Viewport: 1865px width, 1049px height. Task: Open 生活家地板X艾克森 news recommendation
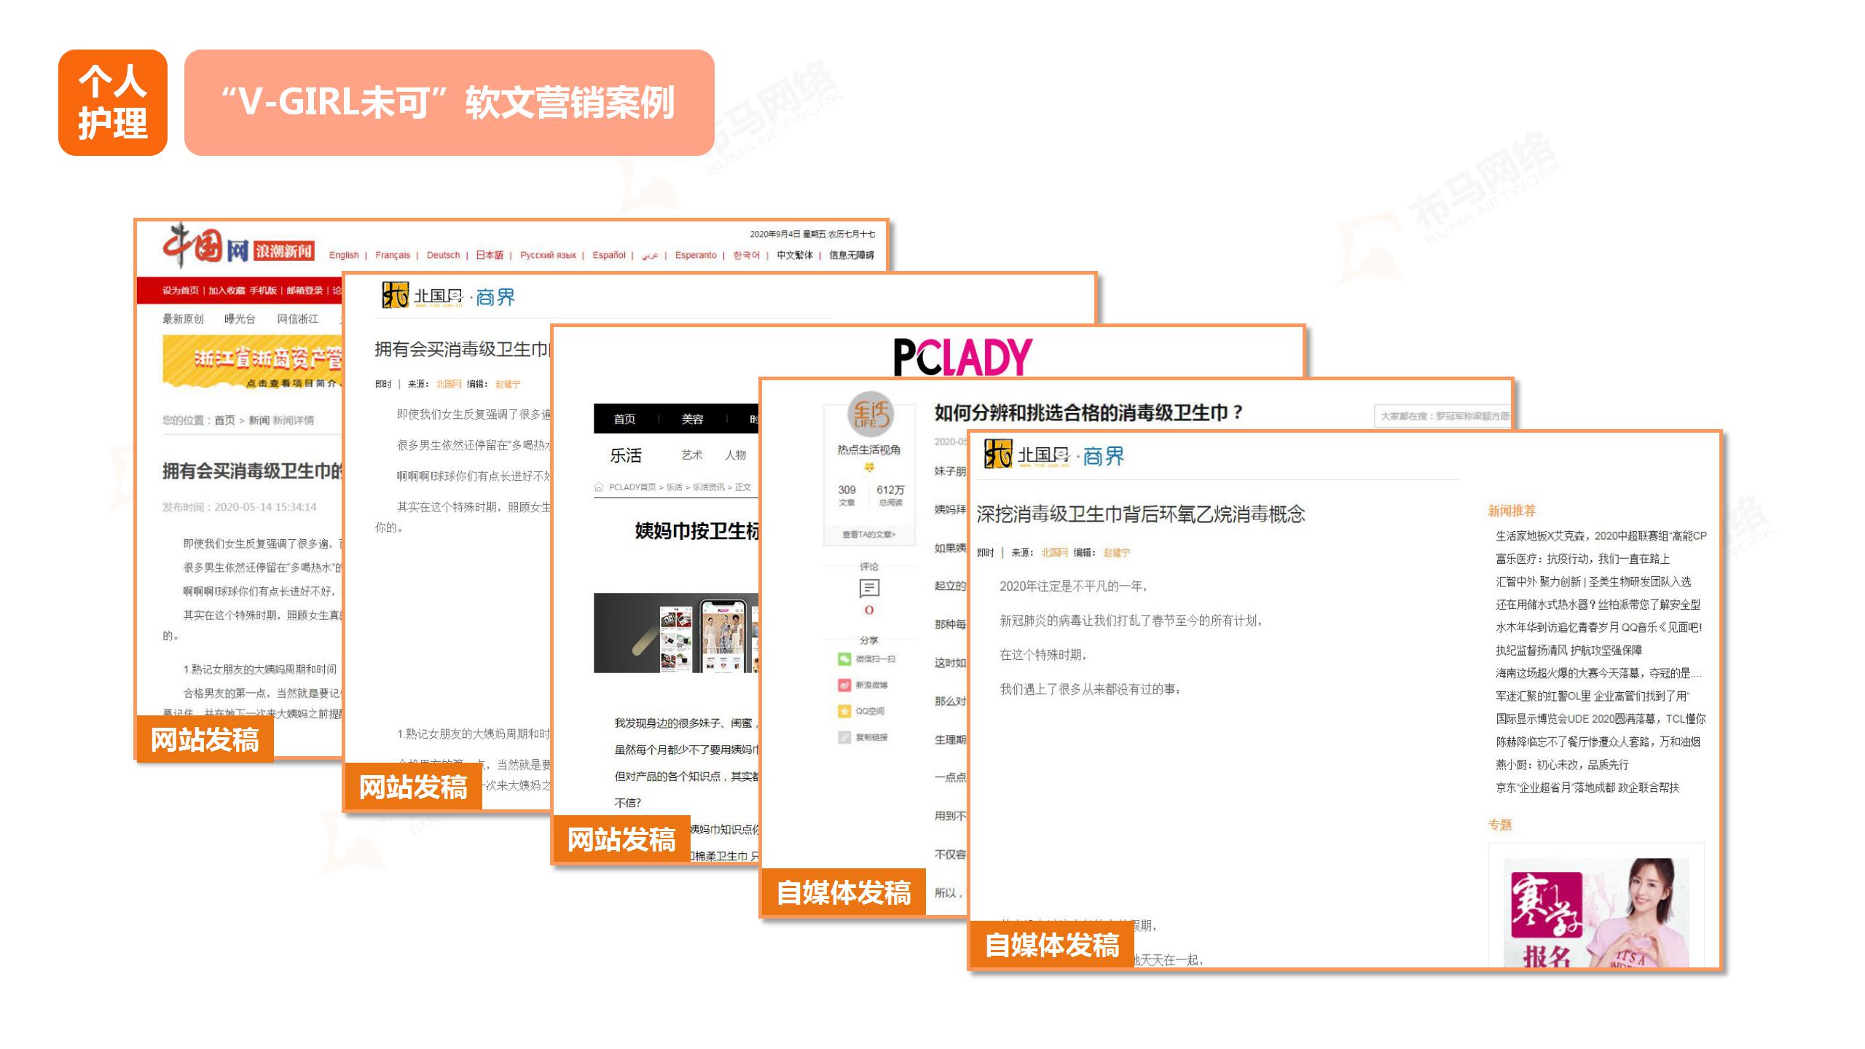coord(1601,535)
